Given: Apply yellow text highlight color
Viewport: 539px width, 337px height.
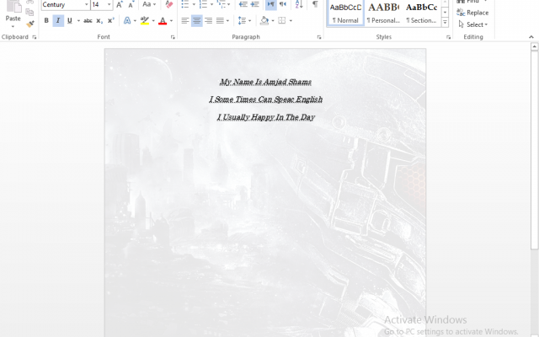Looking at the screenshot, I should pos(145,20).
